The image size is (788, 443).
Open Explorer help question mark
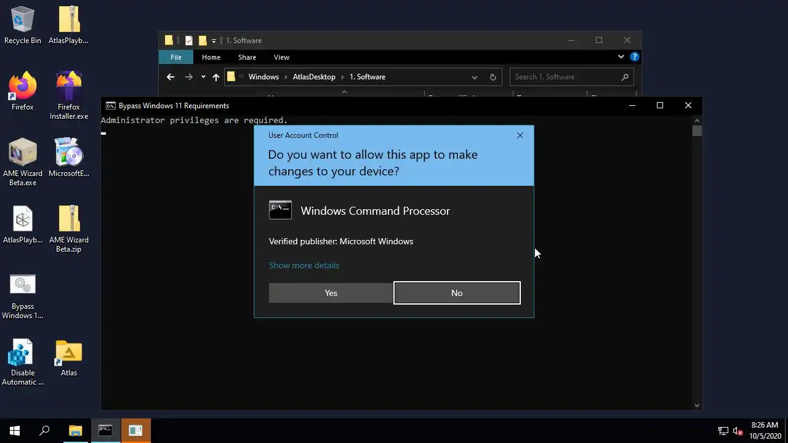coord(634,57)
